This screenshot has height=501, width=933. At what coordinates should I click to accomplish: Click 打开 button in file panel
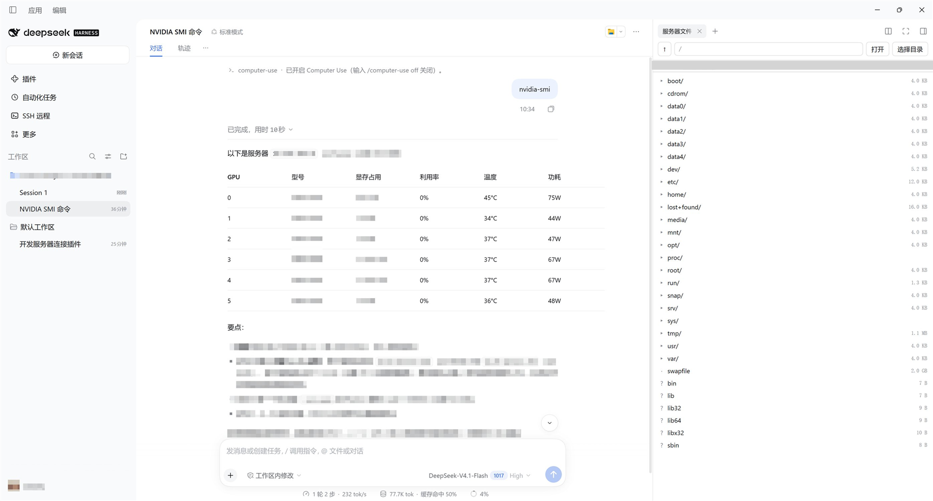click(x=877, y=49)
